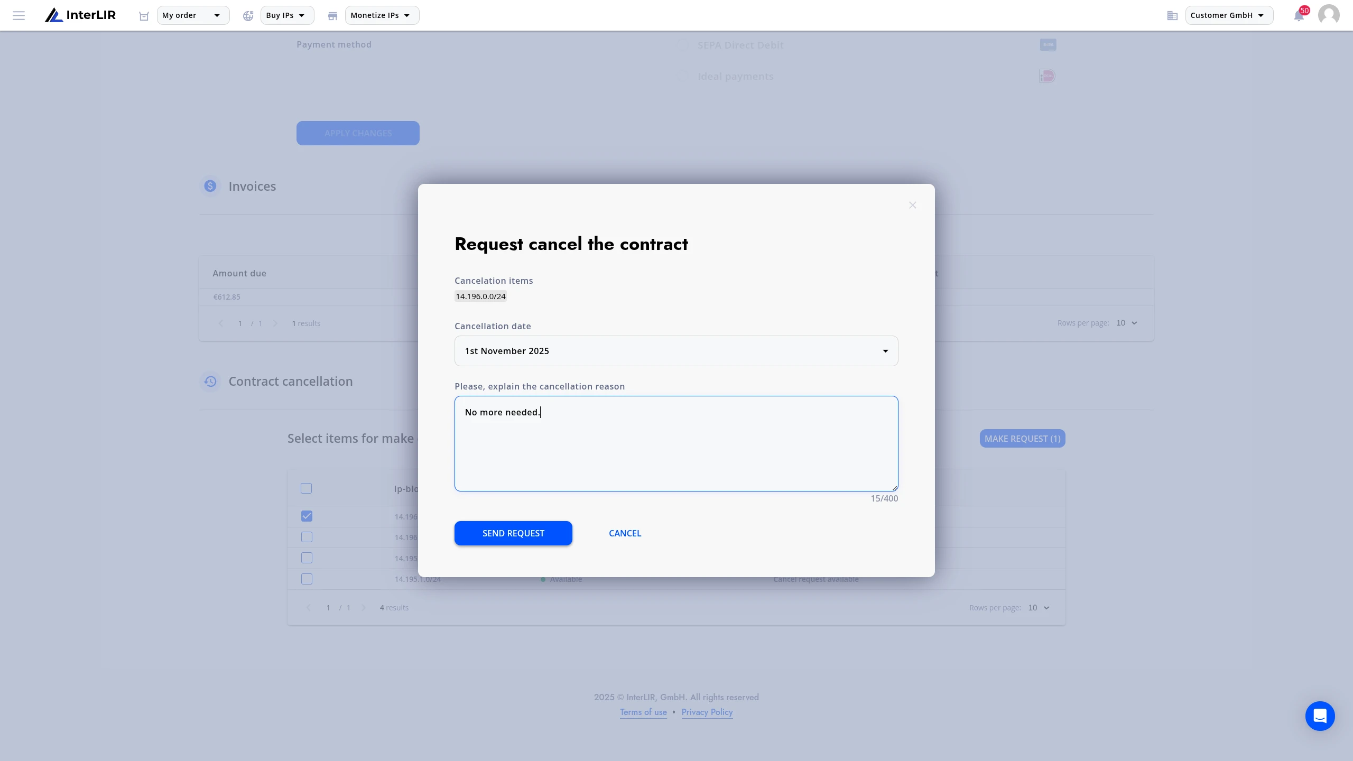Click APPLY CHANGES button
1353x761 pixels.
point(358,133)
